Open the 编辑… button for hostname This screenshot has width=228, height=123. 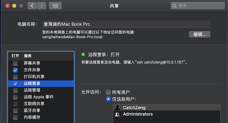[199, 34]
